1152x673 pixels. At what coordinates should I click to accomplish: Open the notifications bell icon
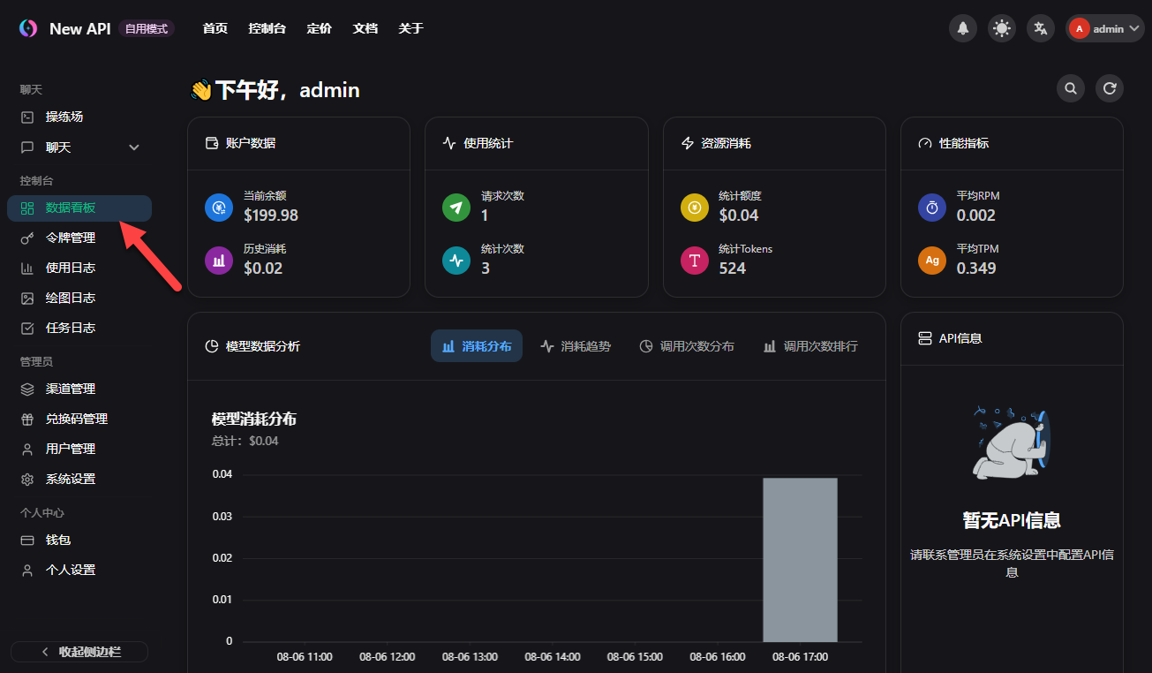[x=962, y=27]
